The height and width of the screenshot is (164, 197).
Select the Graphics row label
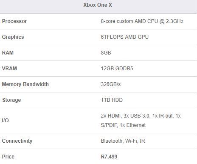pyautogui.click(x=13, y=37)
